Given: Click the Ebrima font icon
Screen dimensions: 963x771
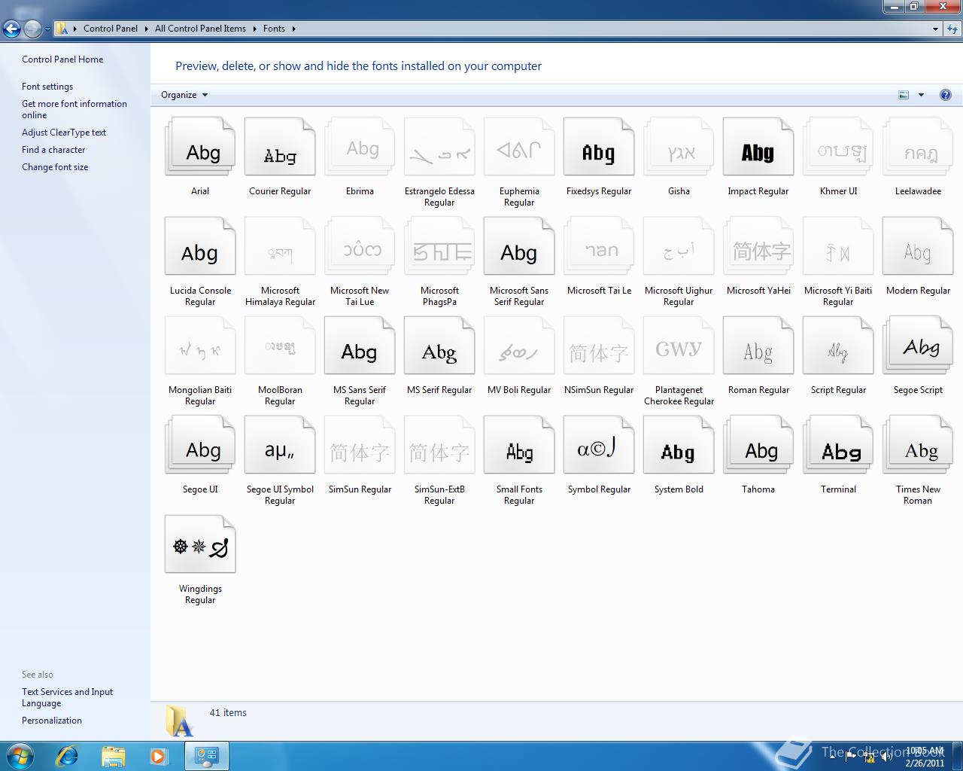Looking at the screenshot, I should [x=360, y=148].
